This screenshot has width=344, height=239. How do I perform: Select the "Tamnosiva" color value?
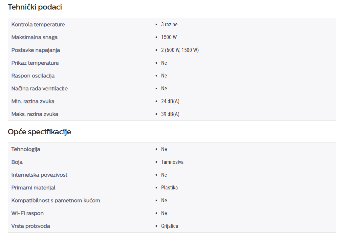tap(172, 162)
